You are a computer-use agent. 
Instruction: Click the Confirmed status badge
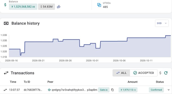pos(156,90)
